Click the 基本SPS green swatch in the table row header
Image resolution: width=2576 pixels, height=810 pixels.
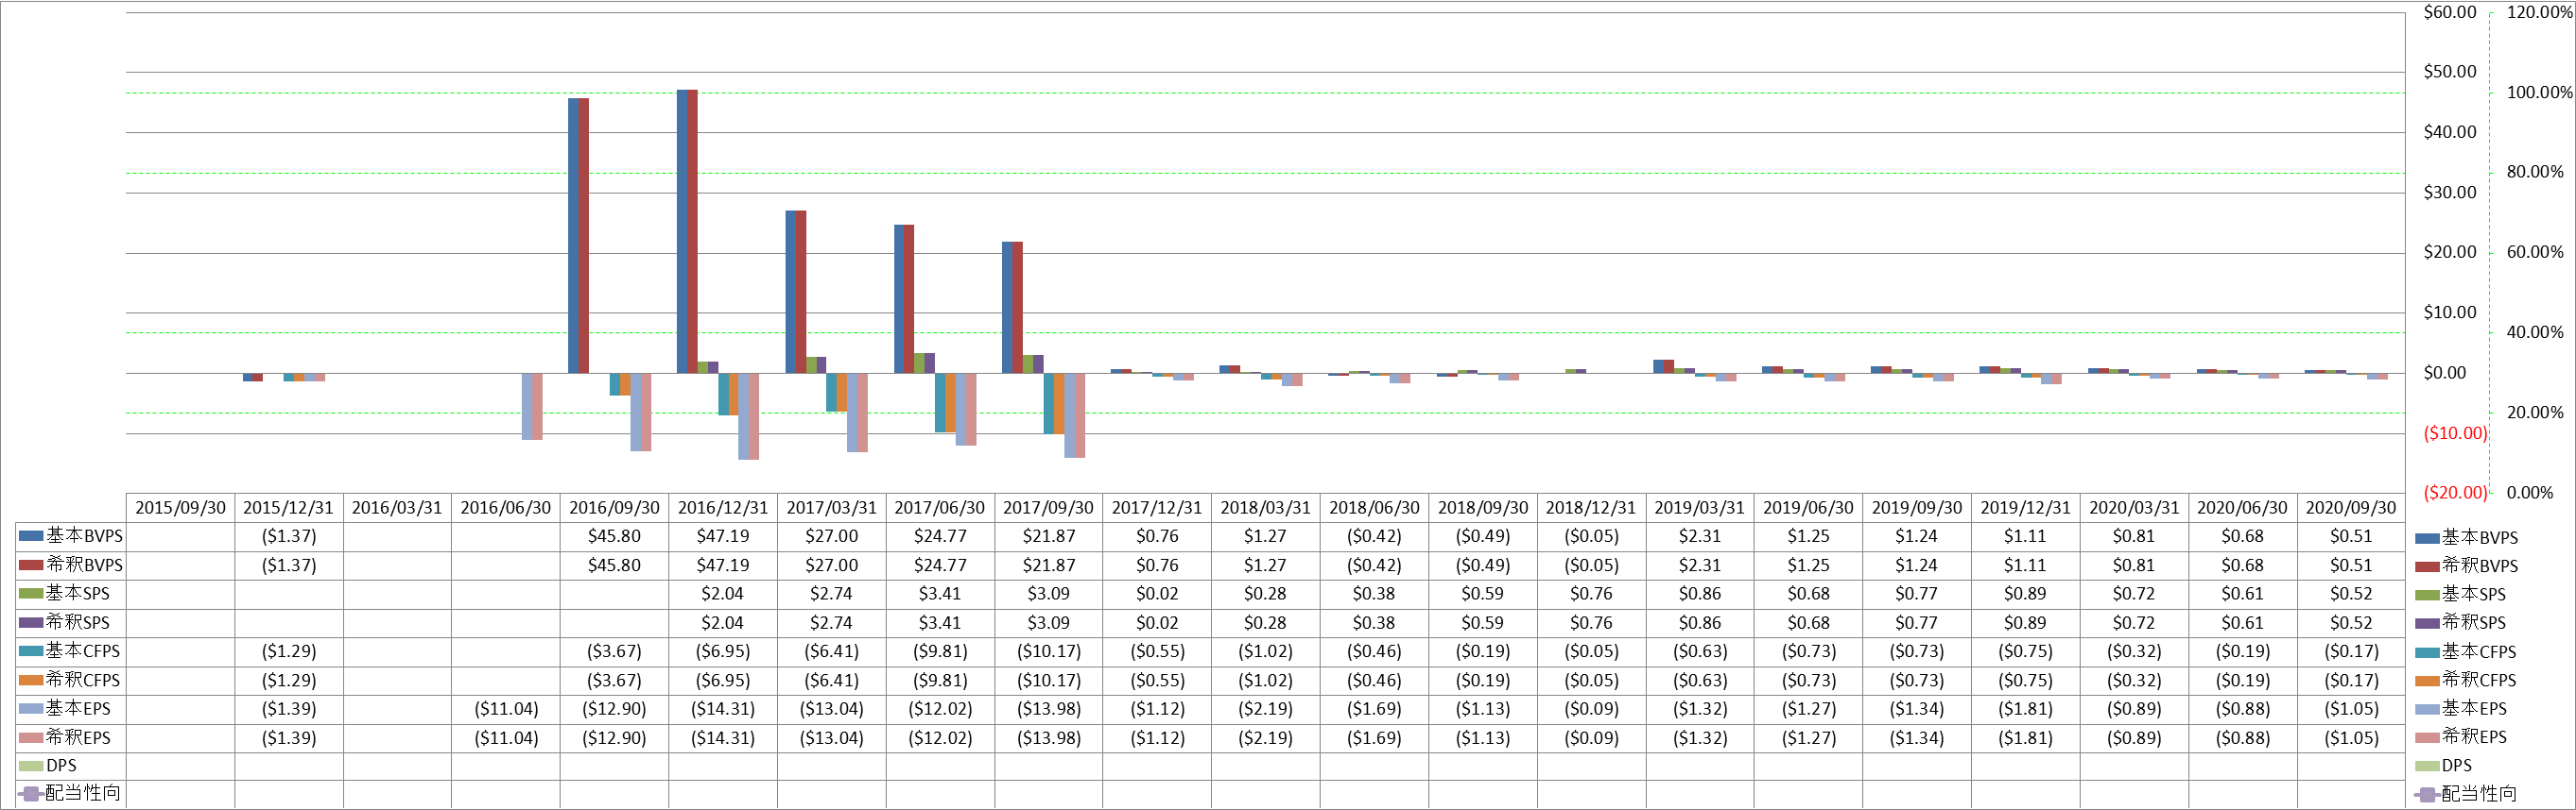pyautogui.click(x=31, y=593)
